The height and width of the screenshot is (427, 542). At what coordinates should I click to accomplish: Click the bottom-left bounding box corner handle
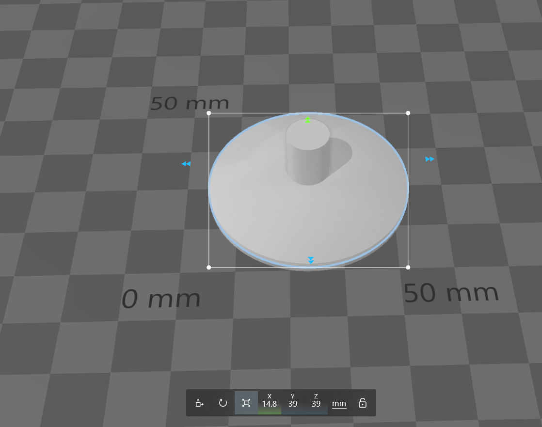209,268
